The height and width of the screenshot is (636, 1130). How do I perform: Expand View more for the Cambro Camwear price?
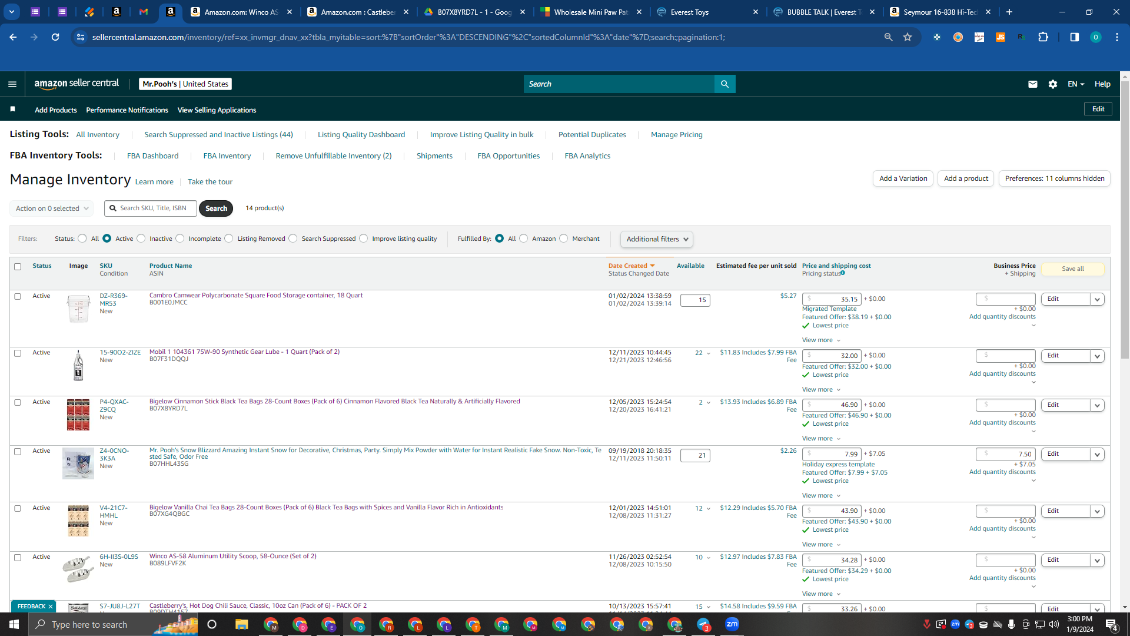click(x=821, y=340)
